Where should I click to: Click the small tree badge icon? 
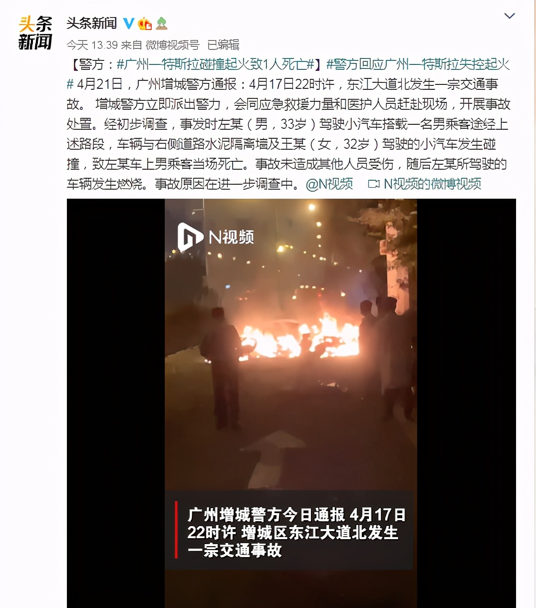(x=162, y=23)
